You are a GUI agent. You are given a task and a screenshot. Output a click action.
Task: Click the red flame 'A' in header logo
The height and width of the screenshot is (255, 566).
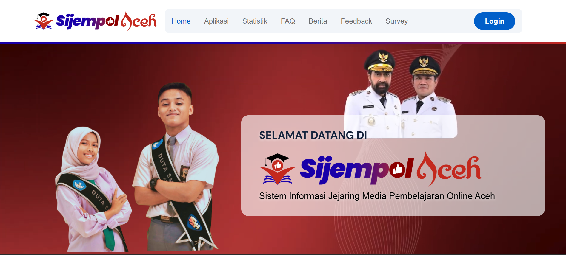pyautogui.click(x=127, y=21)
